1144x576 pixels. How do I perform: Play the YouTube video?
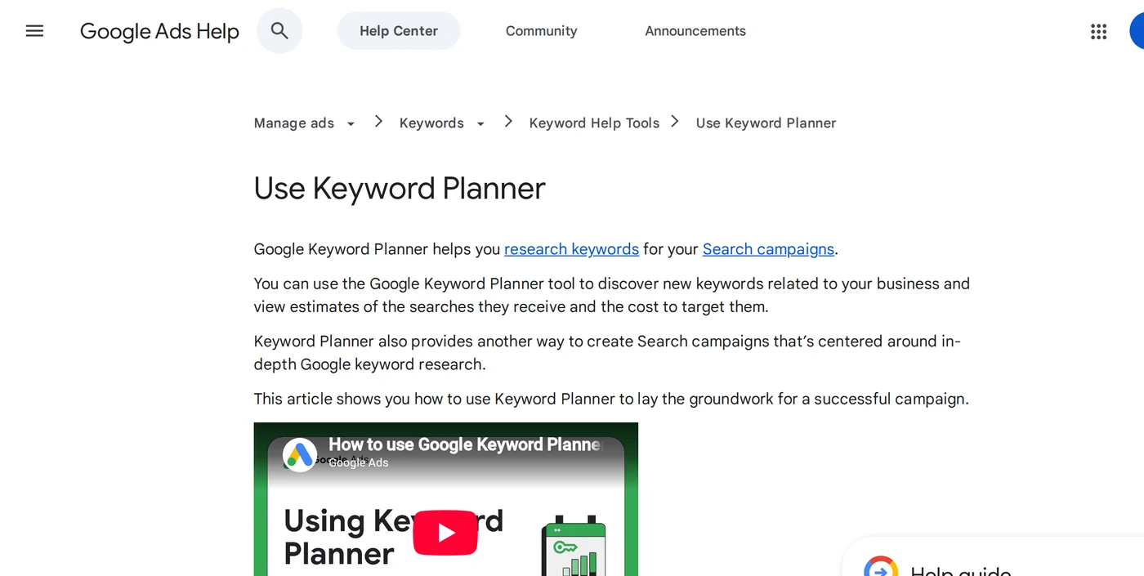point(445,533)
